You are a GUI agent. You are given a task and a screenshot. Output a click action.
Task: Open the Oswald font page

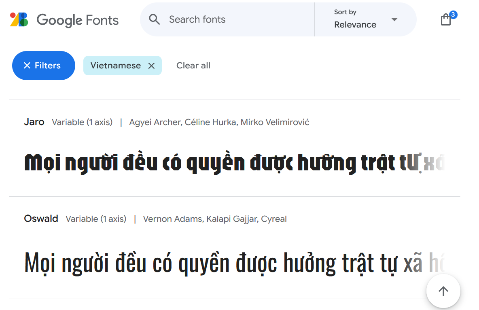click(x=41, y=219)
